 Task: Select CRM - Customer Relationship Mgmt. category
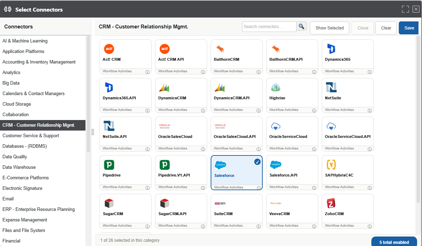click(43, 125)
